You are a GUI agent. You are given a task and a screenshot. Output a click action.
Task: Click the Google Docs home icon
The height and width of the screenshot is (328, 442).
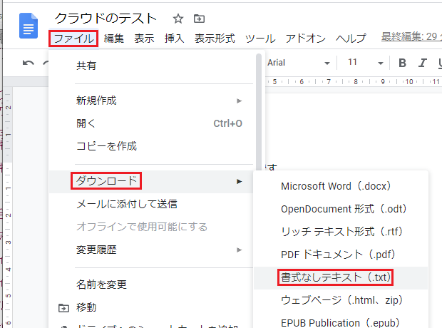(x=29, y=26)
